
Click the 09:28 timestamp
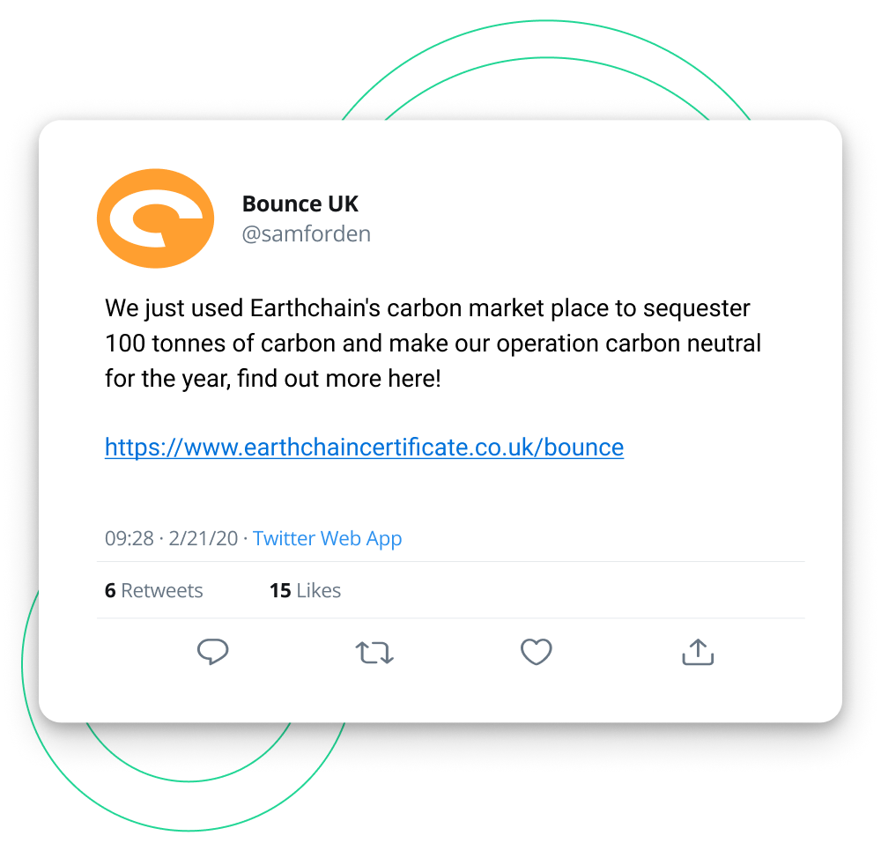[x=130, y=538]
